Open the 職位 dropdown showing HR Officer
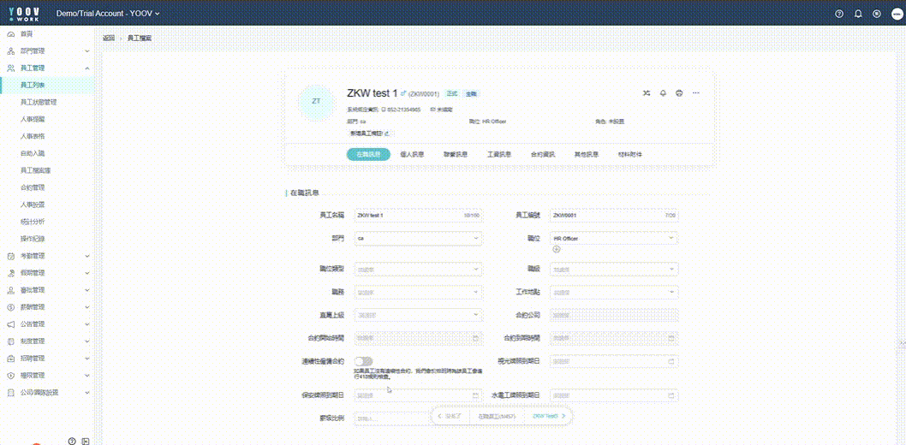 tap(614, 238)
